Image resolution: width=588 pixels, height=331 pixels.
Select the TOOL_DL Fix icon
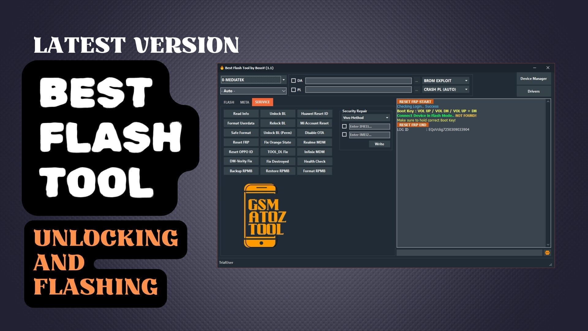pyautogui.click(x=278, y=152)
